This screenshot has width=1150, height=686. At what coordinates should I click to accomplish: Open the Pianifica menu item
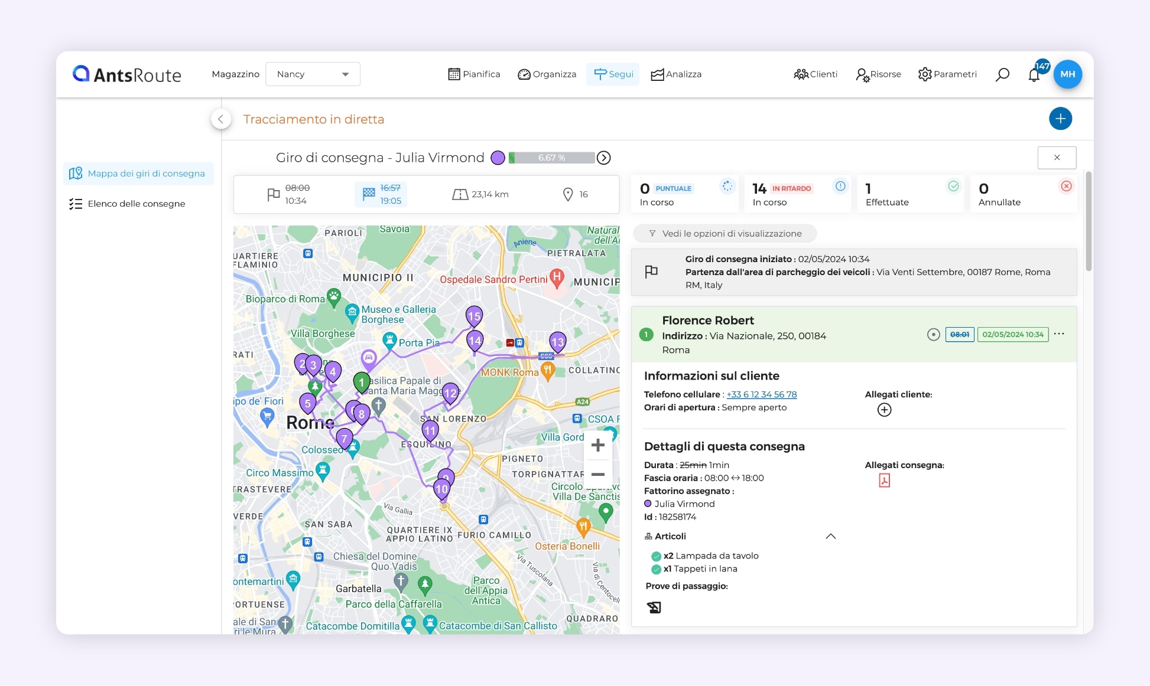coord(473,74)
